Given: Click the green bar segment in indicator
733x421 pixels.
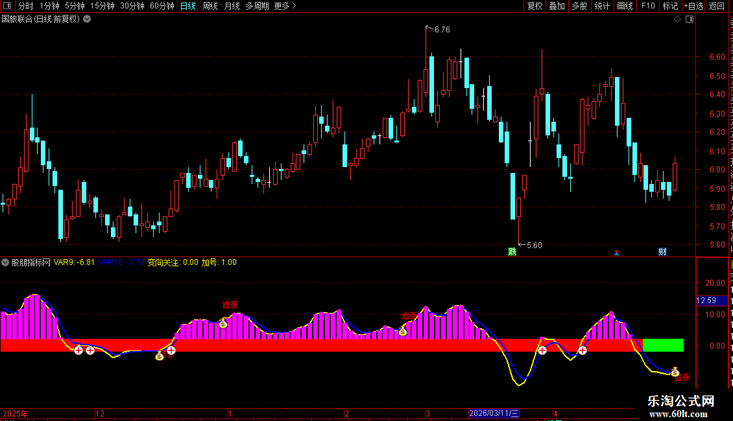Looking at the screenshot, I should pyautogui.click(x=664, y=345).
